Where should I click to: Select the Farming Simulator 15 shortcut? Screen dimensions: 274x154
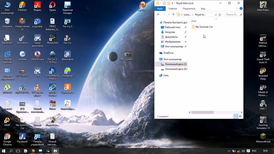point(263,123)
